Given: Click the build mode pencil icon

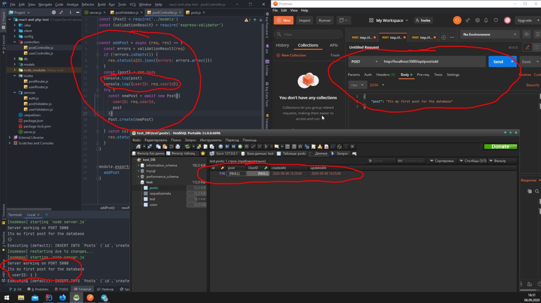Looking at the screenshot, I should coord(527,47).
